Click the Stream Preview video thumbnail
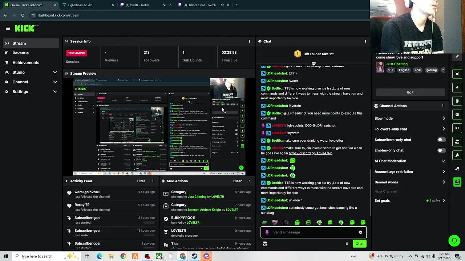This screenshot has height=261, width=465. pyautogui.click(x=159, y=127)
